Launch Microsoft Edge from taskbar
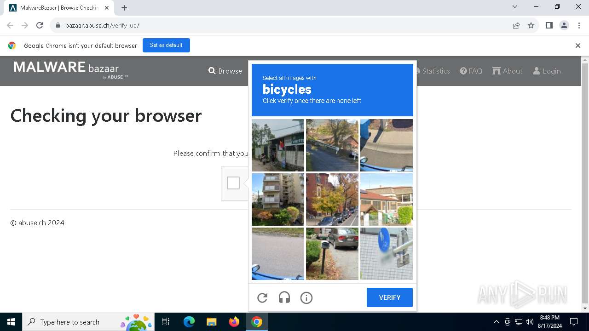 (x=189, y=322)
